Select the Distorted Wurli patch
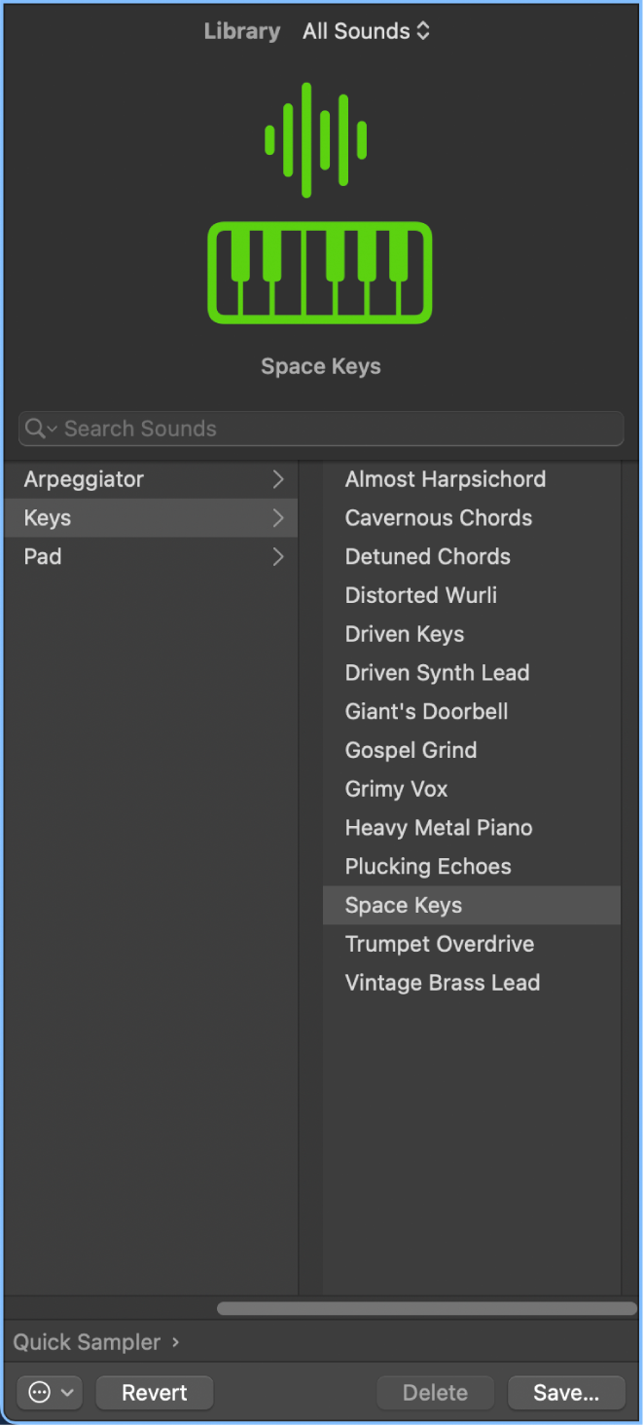 click(x=420, y=595)
